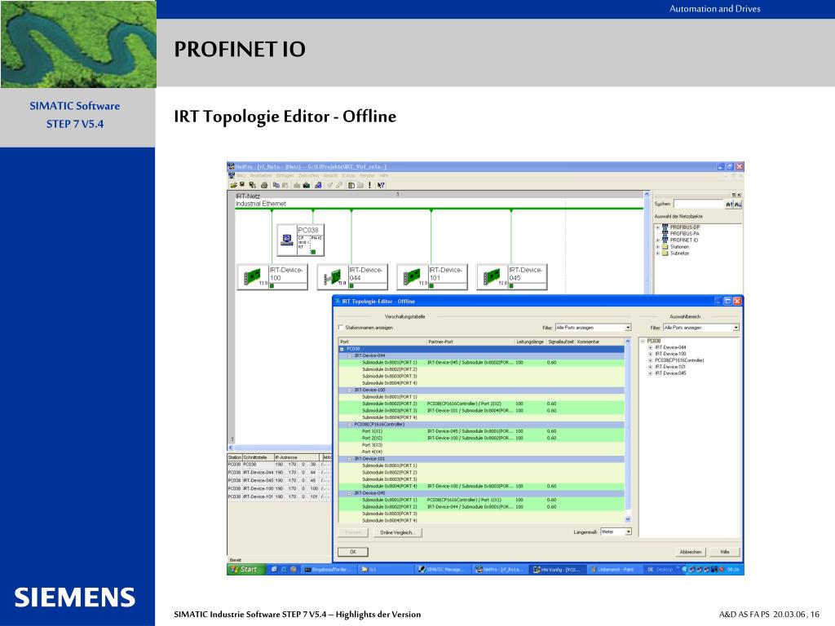Click the Partner-Port column header

pyautogui.click(x=471, y=342)
